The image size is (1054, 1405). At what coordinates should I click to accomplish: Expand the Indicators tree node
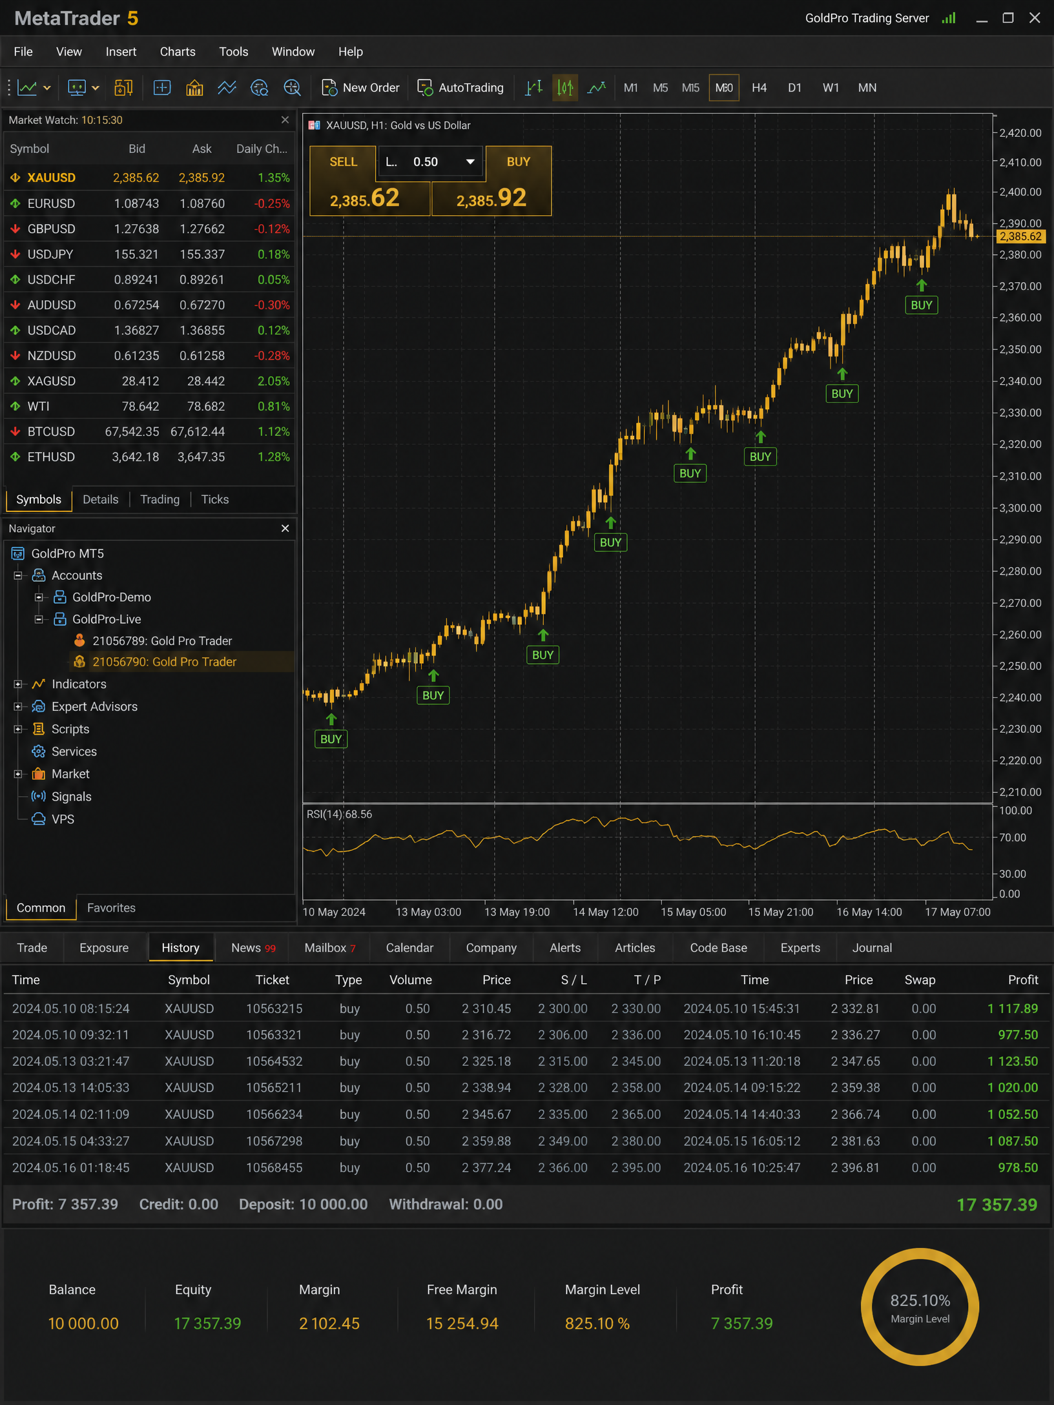click(x=18, y=684)
